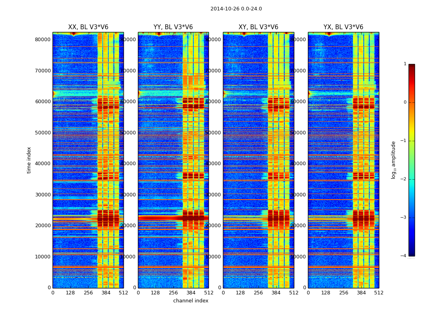This screenshot has width=421, height=320.
Task: Click the "XX, BL V3*V6" panel title
Action: (x=88, y=27)
